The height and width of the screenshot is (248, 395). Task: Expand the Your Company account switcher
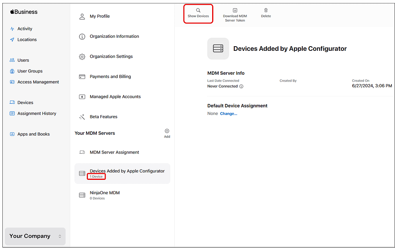[35, 236]
